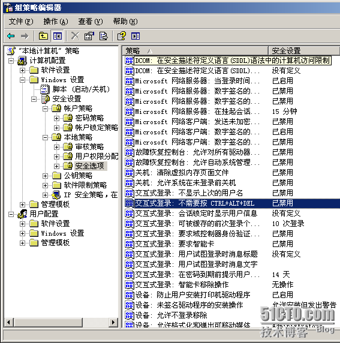Click the 脚本 (启动/关机) script icon
Viewport: 340px width, 343px height.
45,89
